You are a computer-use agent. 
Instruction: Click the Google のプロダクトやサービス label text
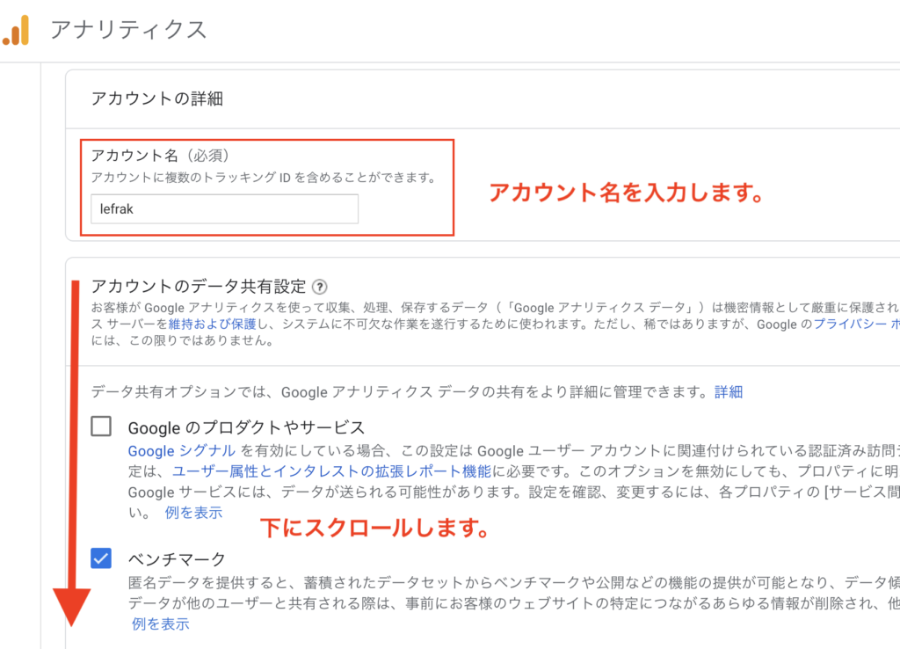pos(246,428)
